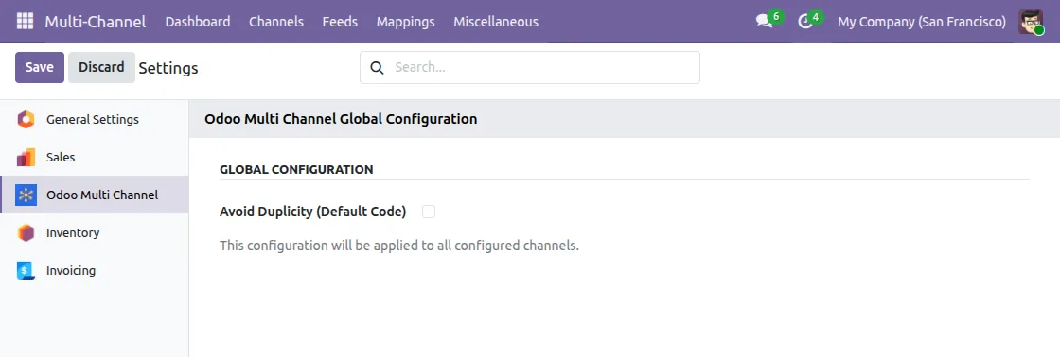Enable Avoid Duplicity (Default Code) checkbox
This screenshot has height=357, width=1060.
point(429,212)
